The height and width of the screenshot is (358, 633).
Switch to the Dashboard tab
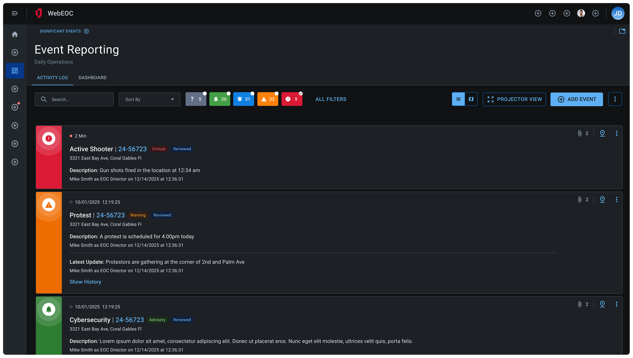(x=92, y=78)
